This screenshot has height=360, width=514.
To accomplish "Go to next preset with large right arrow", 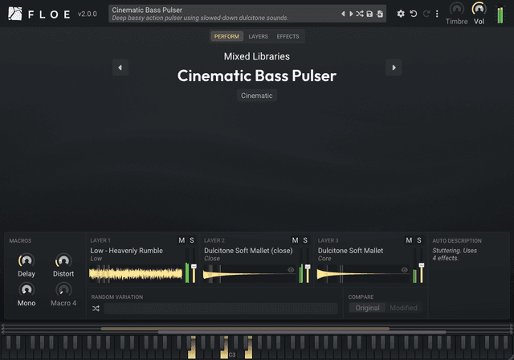I will (x=394, y=67).
